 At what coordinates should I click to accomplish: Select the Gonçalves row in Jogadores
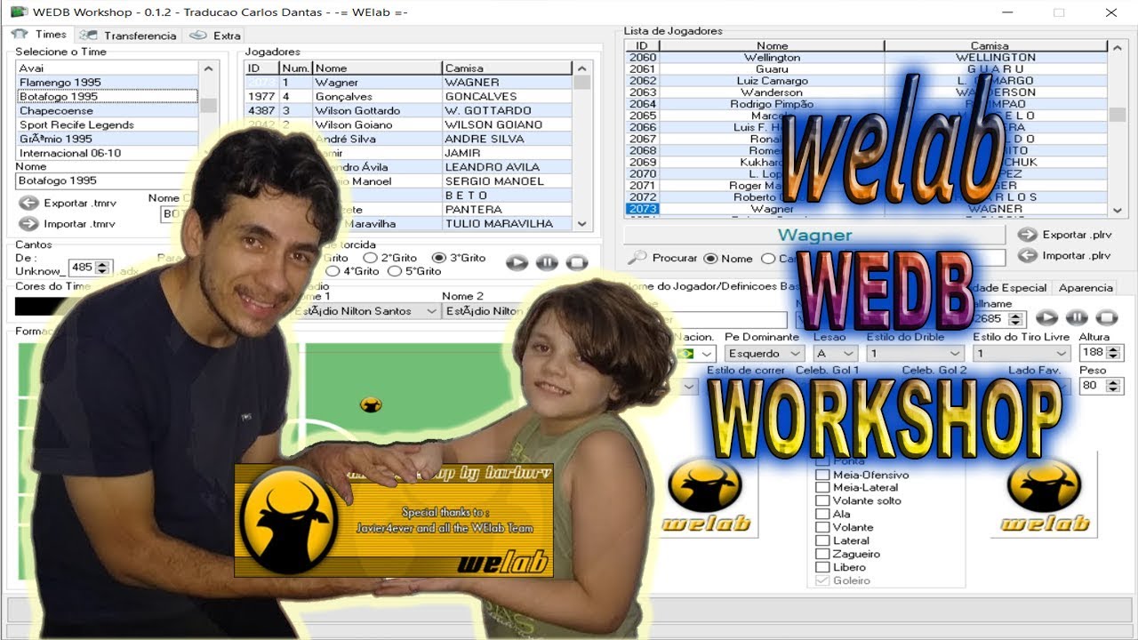click(408, 96)
